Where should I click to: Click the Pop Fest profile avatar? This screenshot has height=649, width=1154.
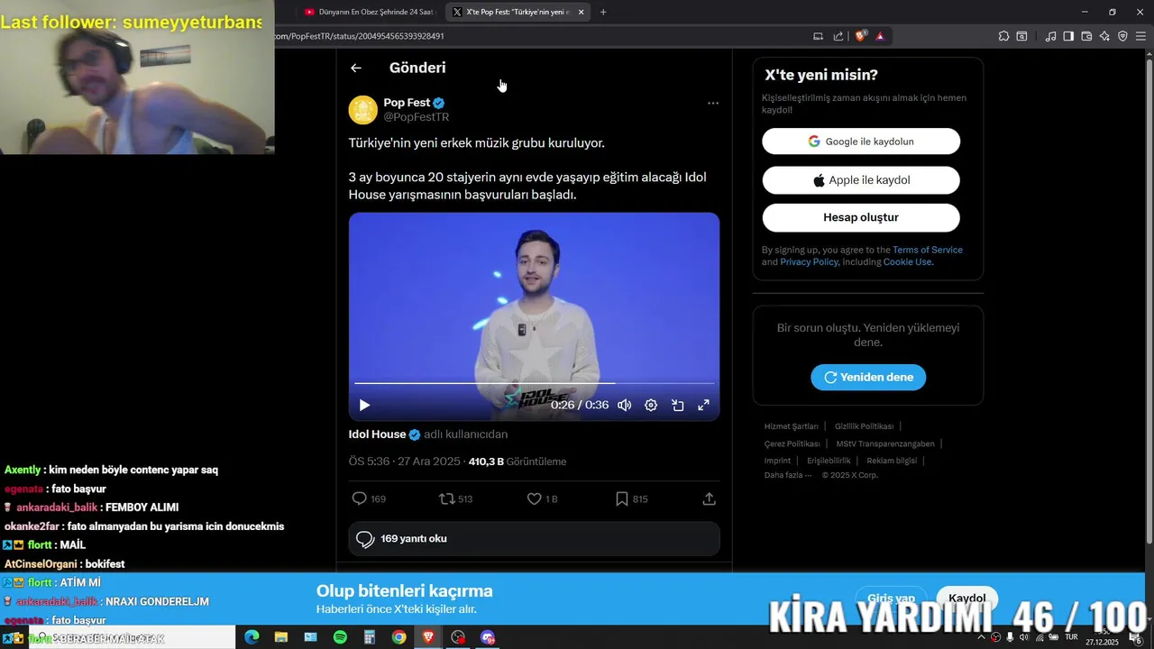tap(363, 110)
